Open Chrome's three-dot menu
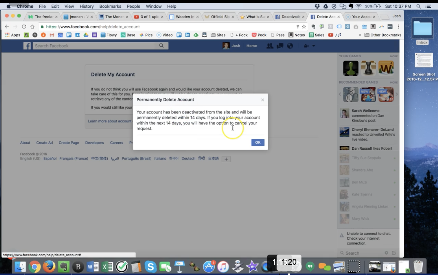Image resolution: width=439 pixels, height=275 pixels. [398, 27]
